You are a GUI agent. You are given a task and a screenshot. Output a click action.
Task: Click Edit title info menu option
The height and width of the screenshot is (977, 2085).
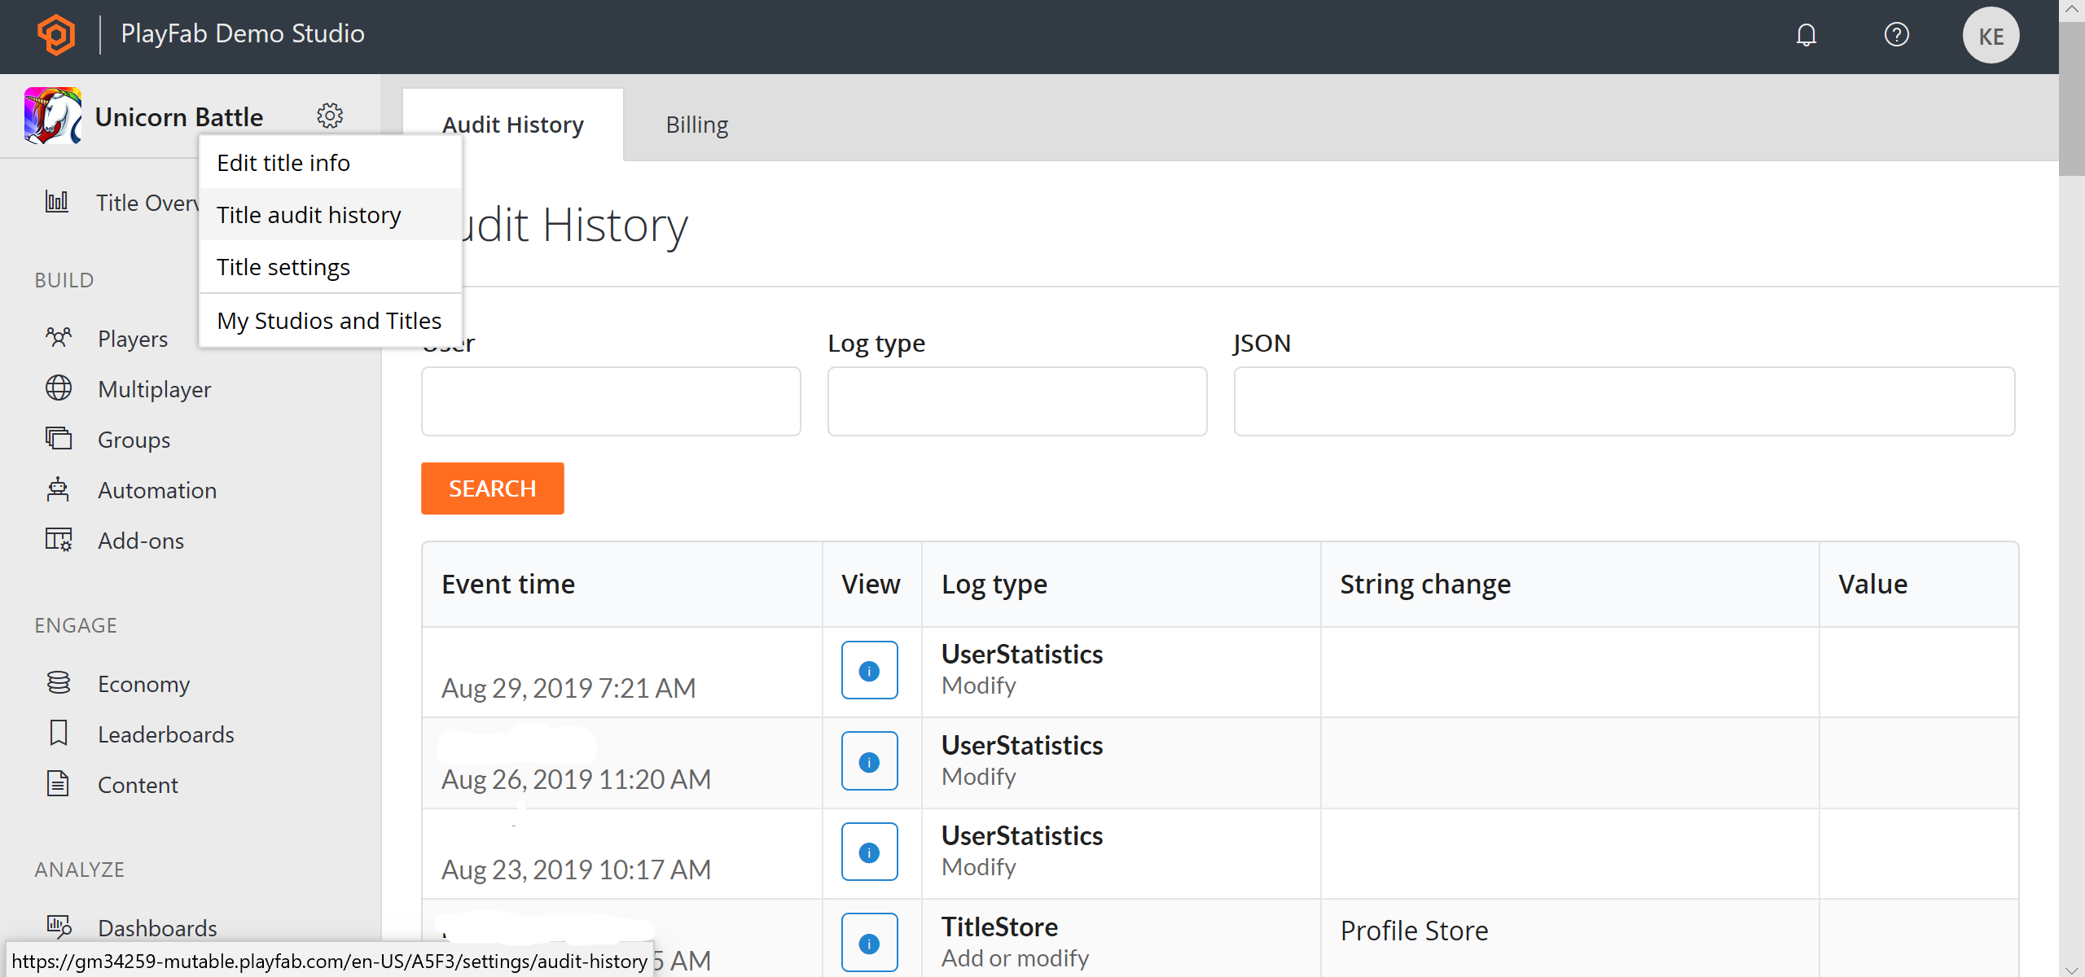pos(283,162)
